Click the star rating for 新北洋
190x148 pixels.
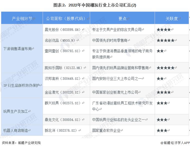click(162, 131)
